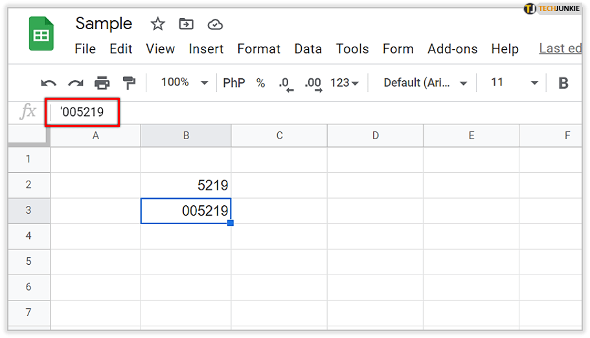Expand the 123 number format dropdown
This screenshot has width=590, height=338.
click(x=344, y=83)
